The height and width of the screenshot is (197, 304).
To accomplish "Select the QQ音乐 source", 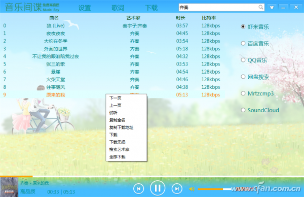I will coord(254,60).
